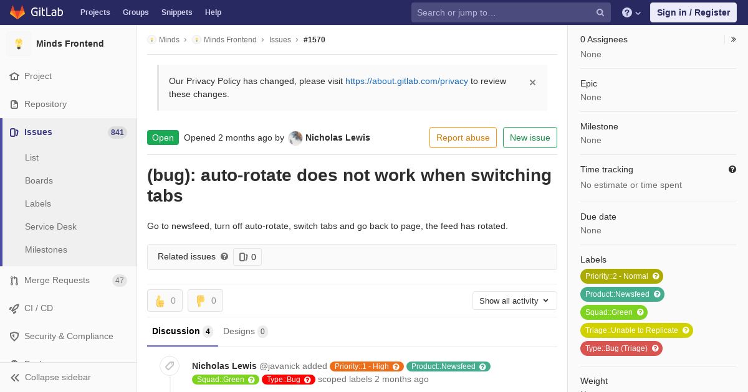This screenshot has height=392, width=748.
Task: Click the related issues count badge
Action: 247,257
